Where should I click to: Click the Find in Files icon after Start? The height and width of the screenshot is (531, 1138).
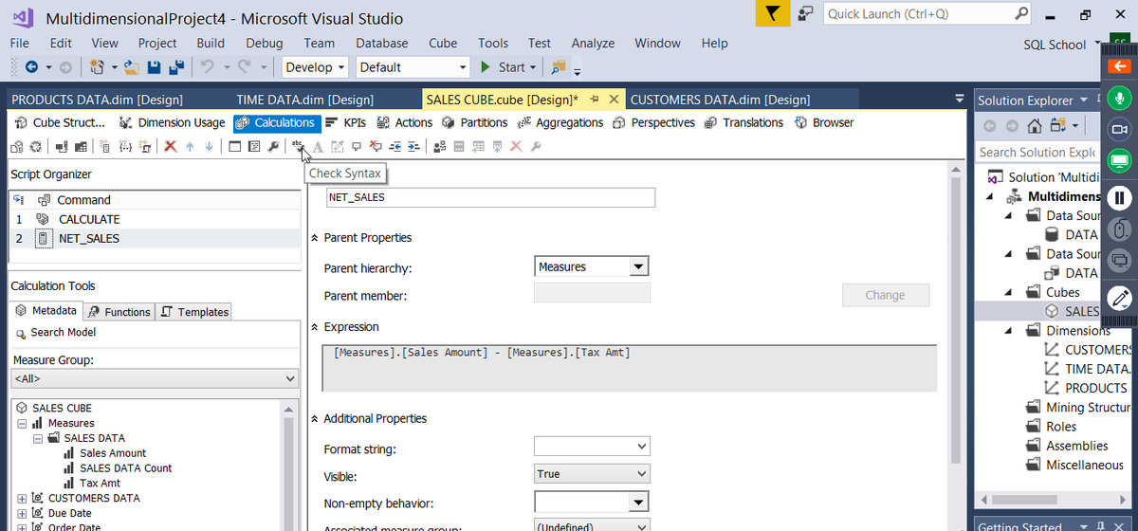[558, 67]
